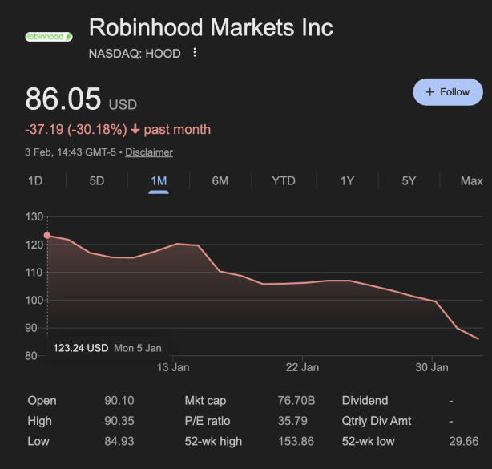The height and width of the screenshot is (469, 492).
Task: Click the red down arrow price indicator
Action: [x=135, y=130]
